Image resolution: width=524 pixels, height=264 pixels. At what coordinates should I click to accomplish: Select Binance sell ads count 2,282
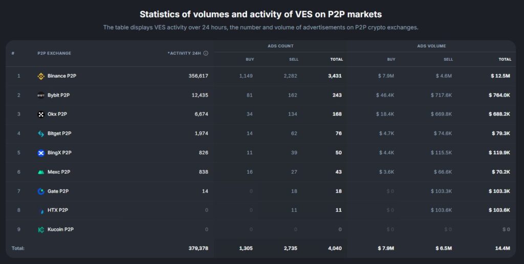coord(291,76)
